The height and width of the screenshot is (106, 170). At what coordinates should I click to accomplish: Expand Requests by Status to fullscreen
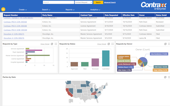point(112,44)
